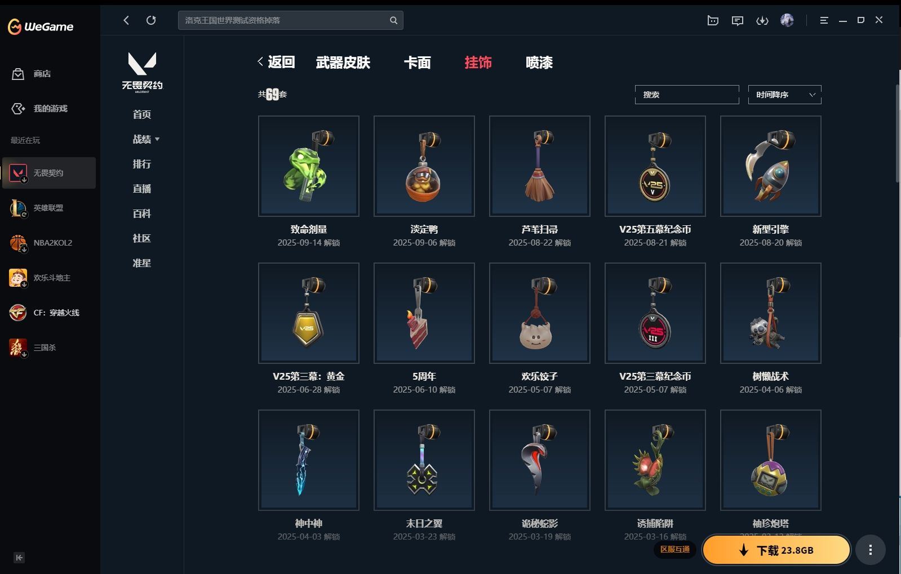Open 英雄联盟 in the game list
The width and height of the screenshot is (901, 574).
click(48, 208)
